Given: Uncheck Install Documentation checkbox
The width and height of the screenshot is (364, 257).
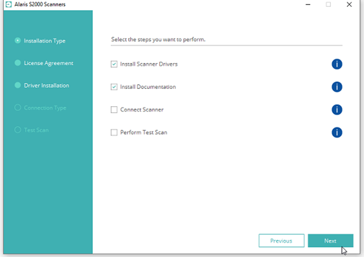Looking at the screenshot, I should (114, 87).
